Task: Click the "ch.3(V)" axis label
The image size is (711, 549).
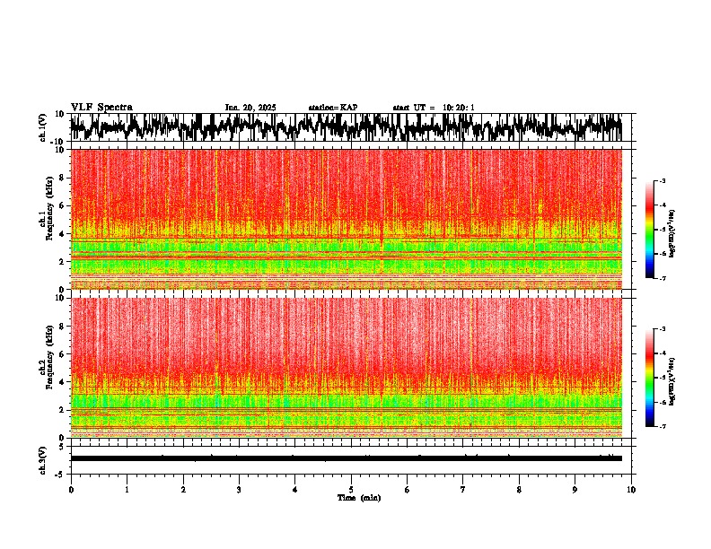Action: click(43, 461)
